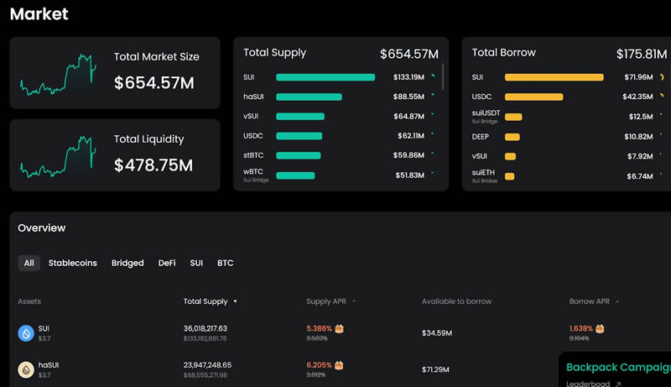Click the DEEP yellow borrow bar
The height and width of the screenshot is (387, 671).
[512, 137]
